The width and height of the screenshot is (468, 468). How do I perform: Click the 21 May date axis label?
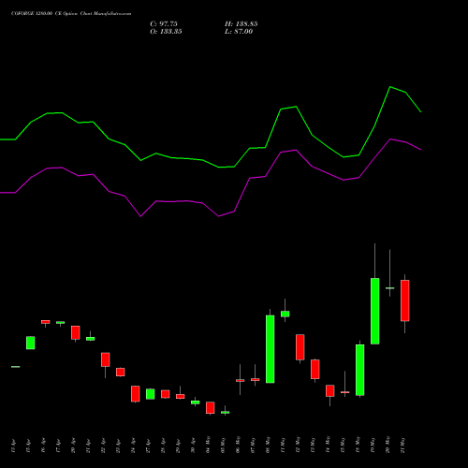pyautogui.click(x=402, y=446)
